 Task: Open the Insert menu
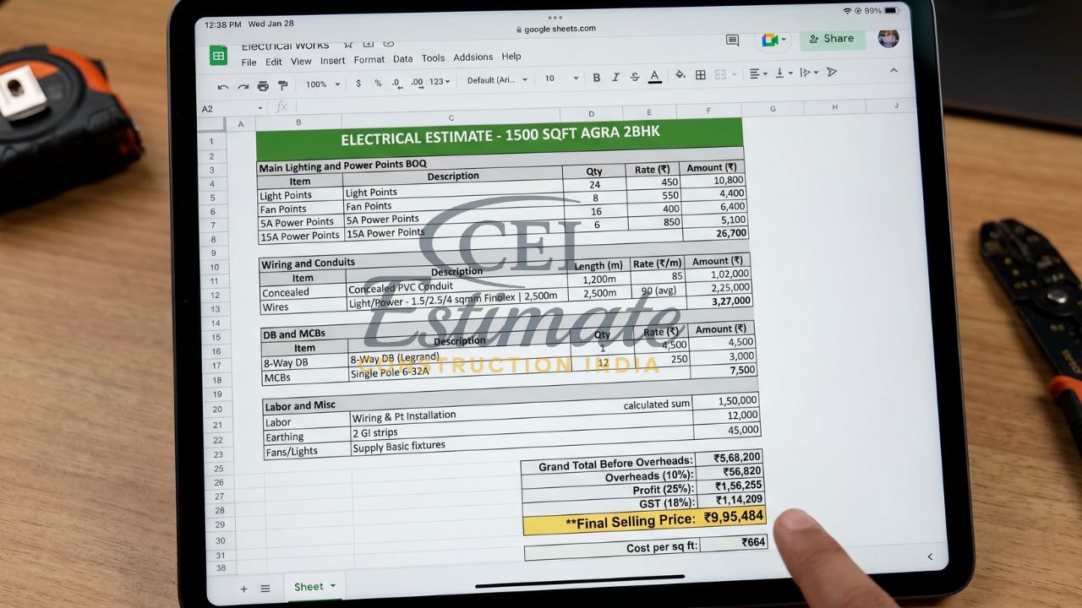(332, 60)
